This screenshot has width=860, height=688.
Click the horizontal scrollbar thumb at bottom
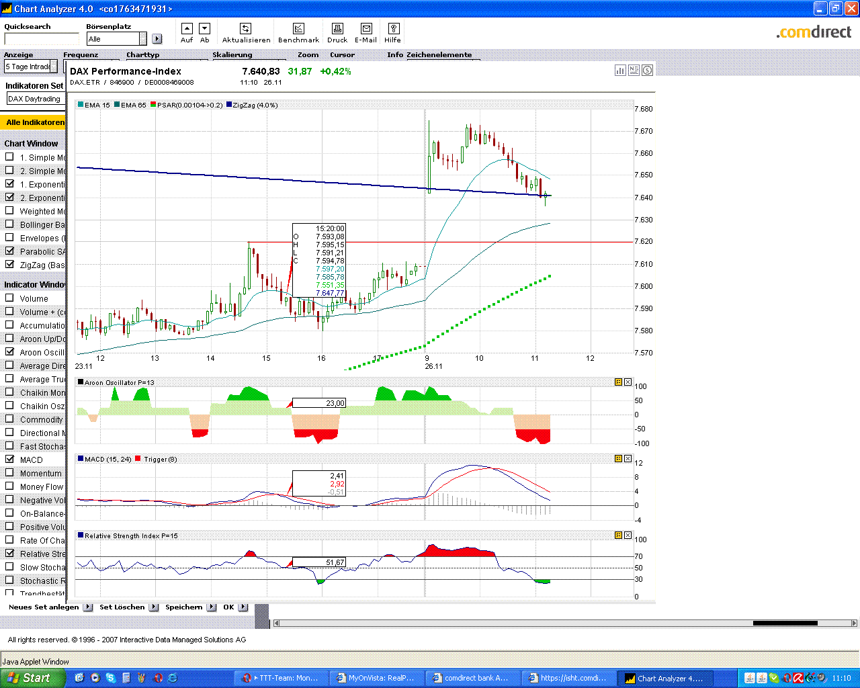pyautogui.click(x=785, y=623)
